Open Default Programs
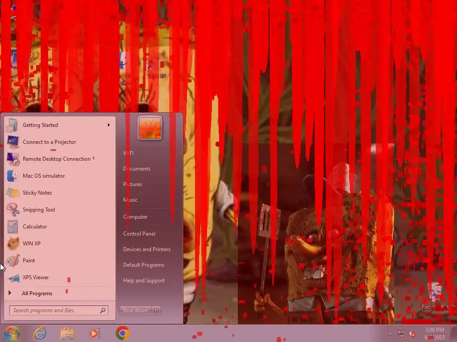The height and width of the screenshot is (342, 457). pos(143,265)
